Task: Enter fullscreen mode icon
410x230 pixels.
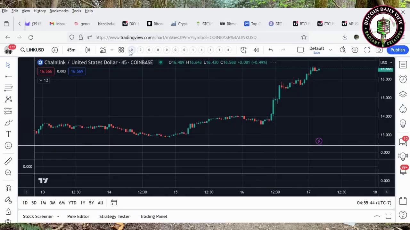Action: (367, 50)
